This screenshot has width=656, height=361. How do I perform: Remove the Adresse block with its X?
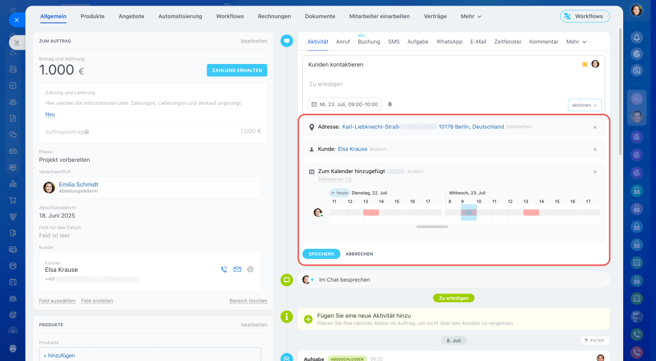point(595,127)
